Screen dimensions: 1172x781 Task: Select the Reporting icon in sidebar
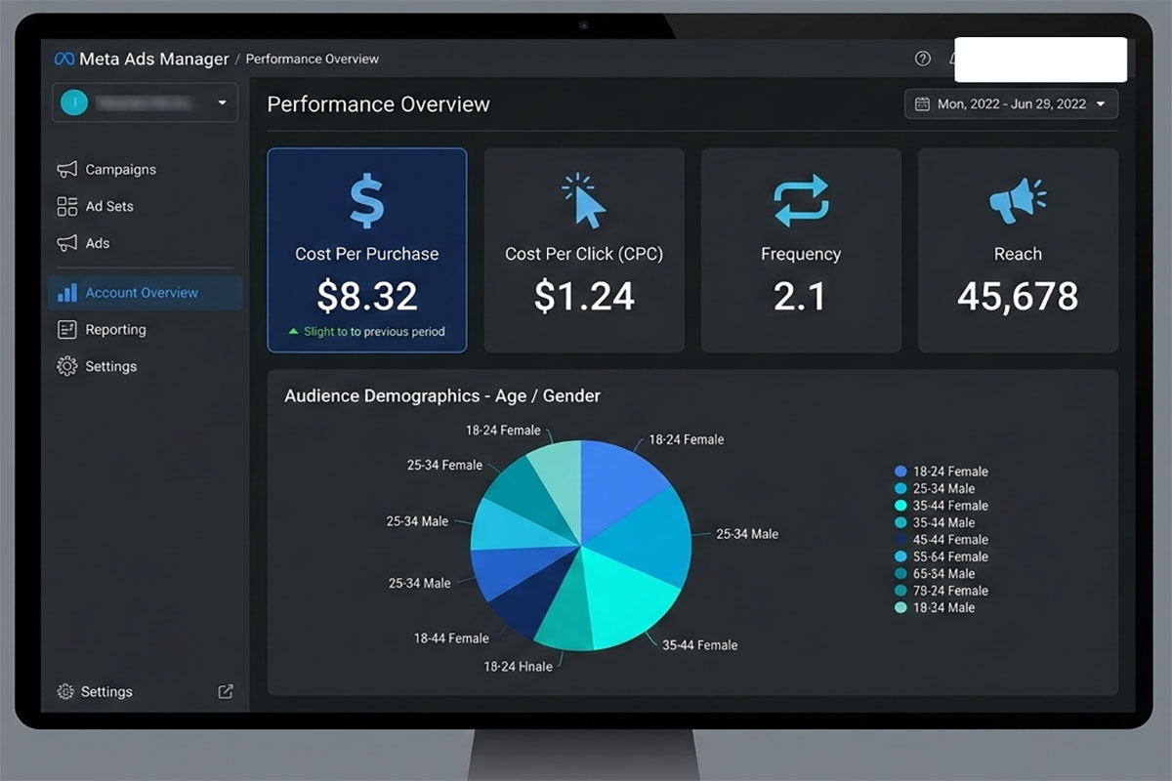(66, 329)
